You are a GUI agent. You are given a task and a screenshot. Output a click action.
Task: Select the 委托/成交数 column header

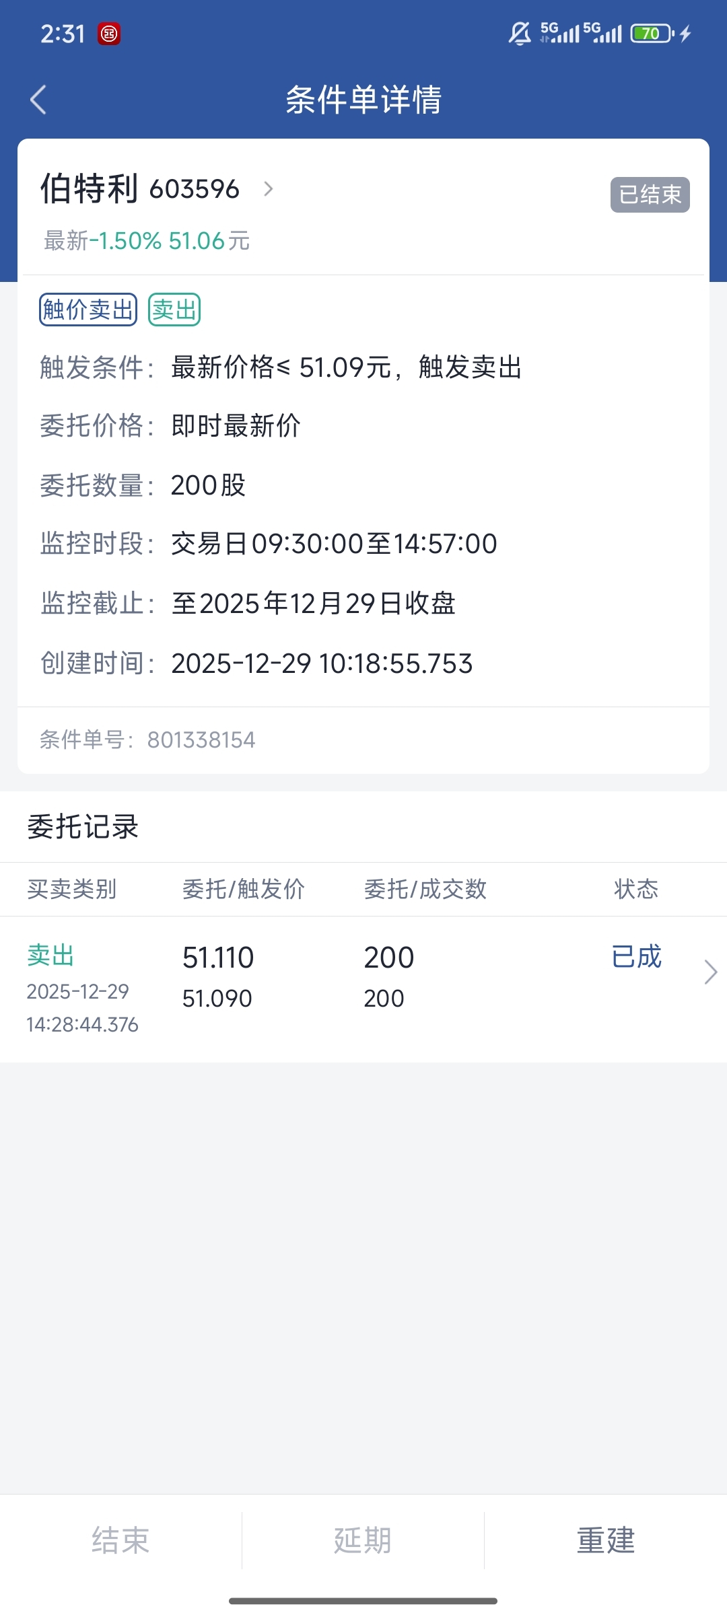point(425,889)
